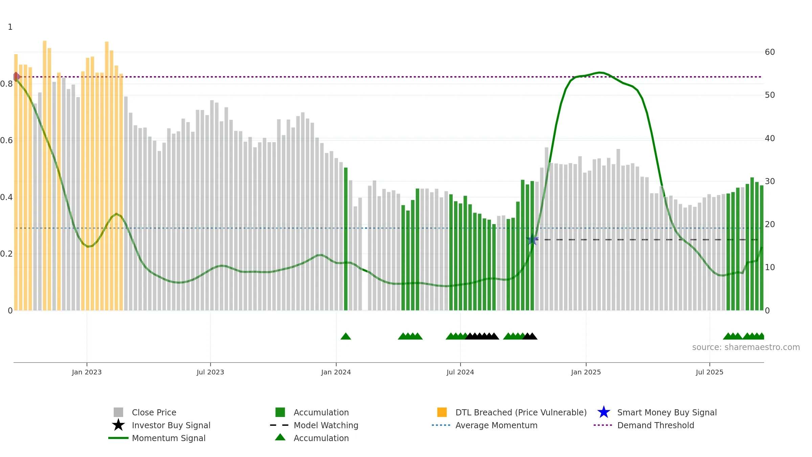812x457 pixels.
Task: Click the peak of the green momentum curve
Action: pyautogui.click(x=600, y=72)
